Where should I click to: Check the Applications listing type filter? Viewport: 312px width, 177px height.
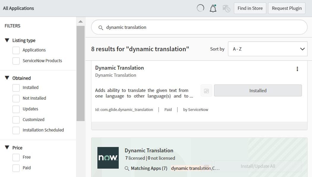pos(16,50)
